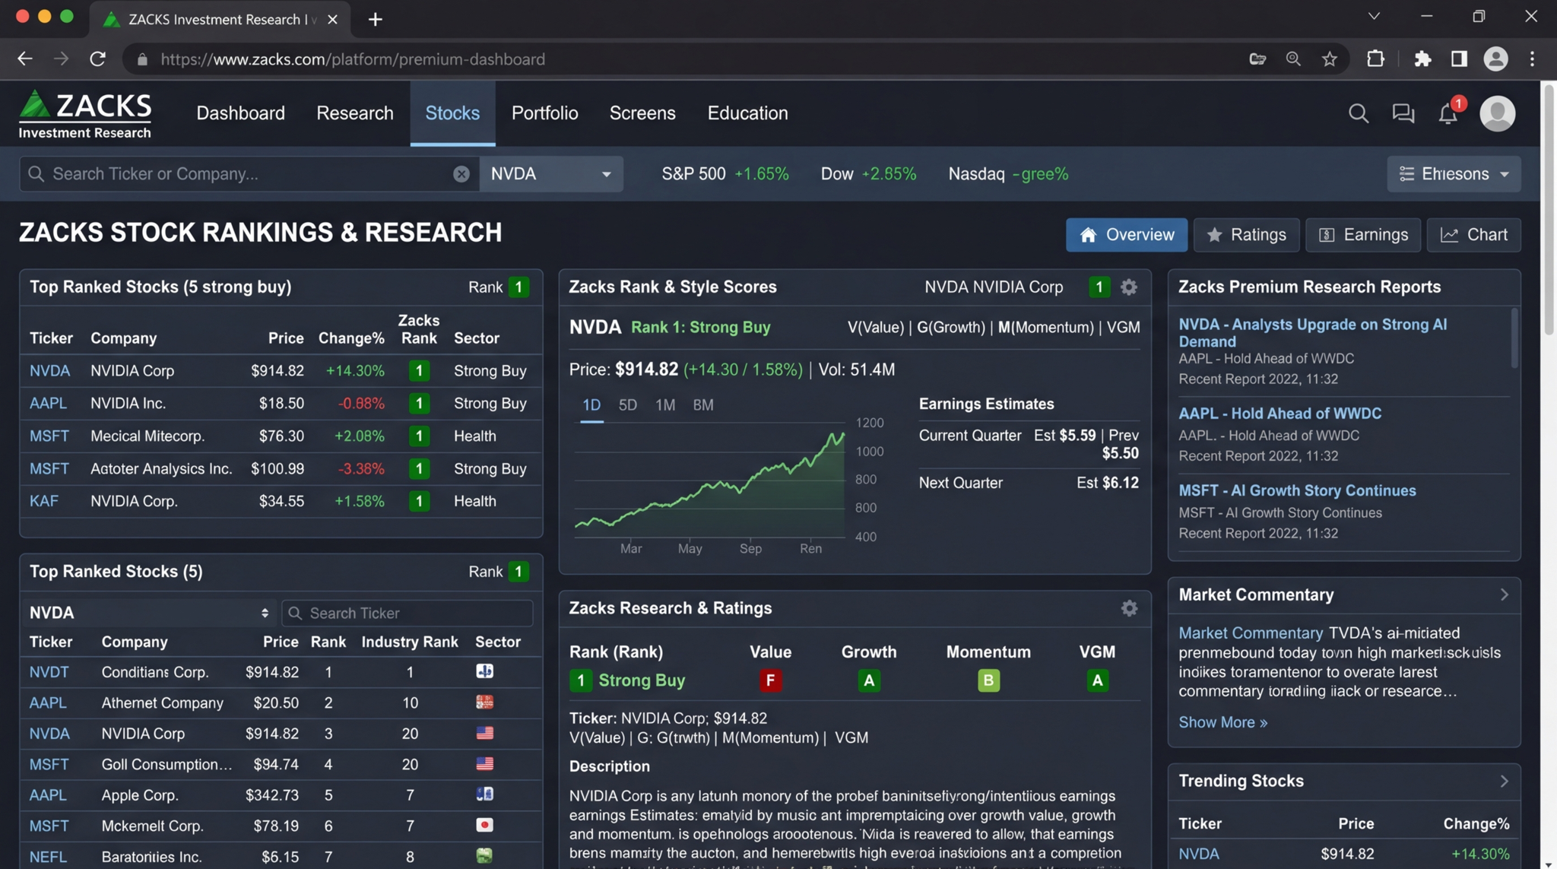Go to the Portfolio nav tab

pos(544,113)
